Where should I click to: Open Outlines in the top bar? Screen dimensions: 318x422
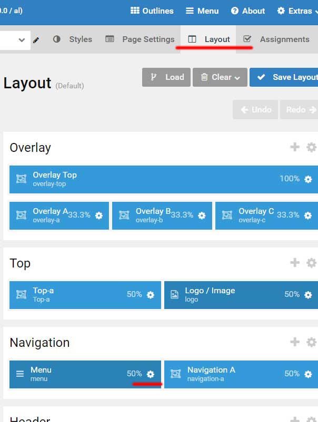tap(152, 11)
